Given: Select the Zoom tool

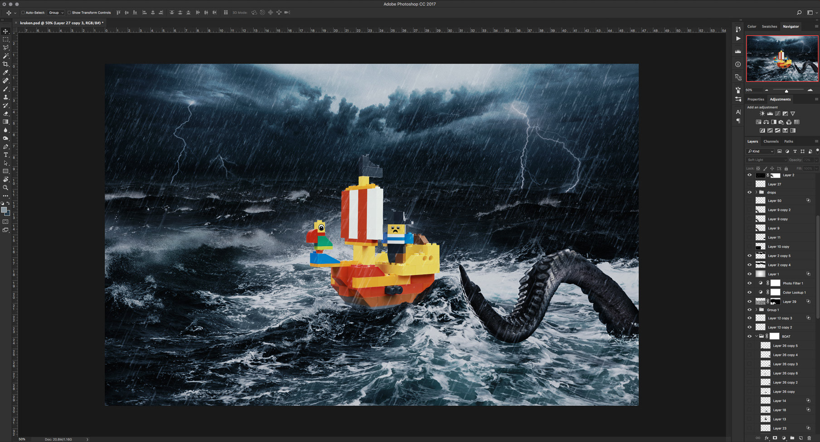Looking at the screenshot, I should (x=6, y=188).
